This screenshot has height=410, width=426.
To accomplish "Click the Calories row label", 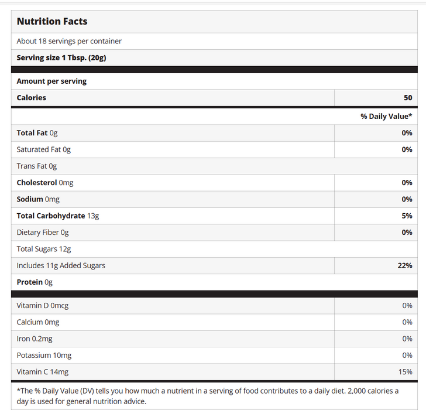I will (x=32, y=98).
